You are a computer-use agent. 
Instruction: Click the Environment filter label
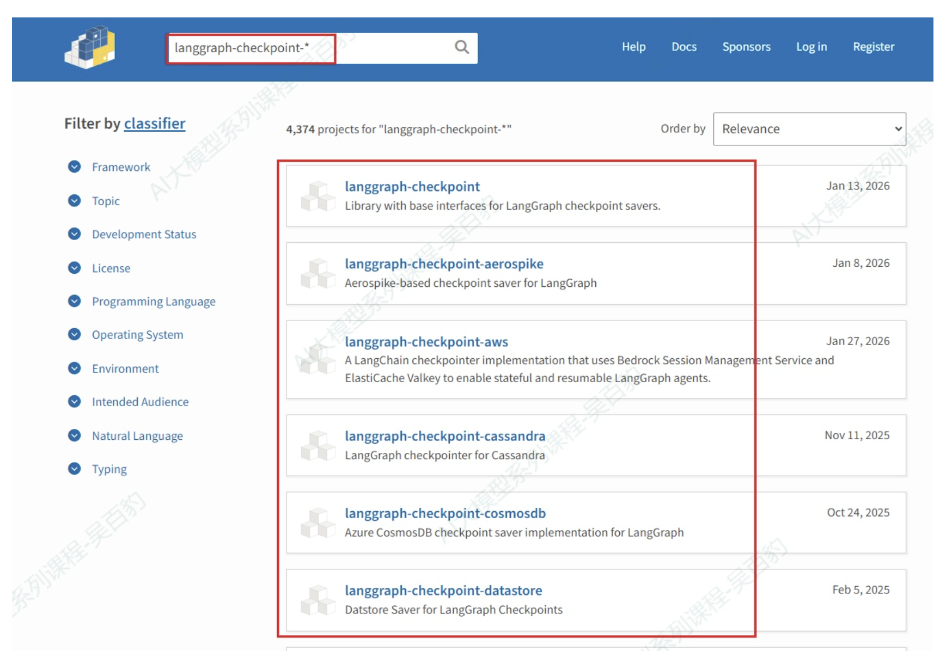[125, 369]
